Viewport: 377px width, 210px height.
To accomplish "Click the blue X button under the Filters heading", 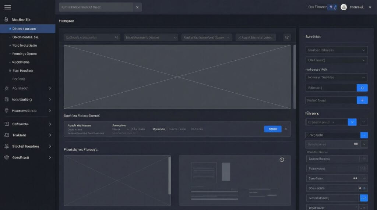I will pyautogui.click(x=352, y=122).
